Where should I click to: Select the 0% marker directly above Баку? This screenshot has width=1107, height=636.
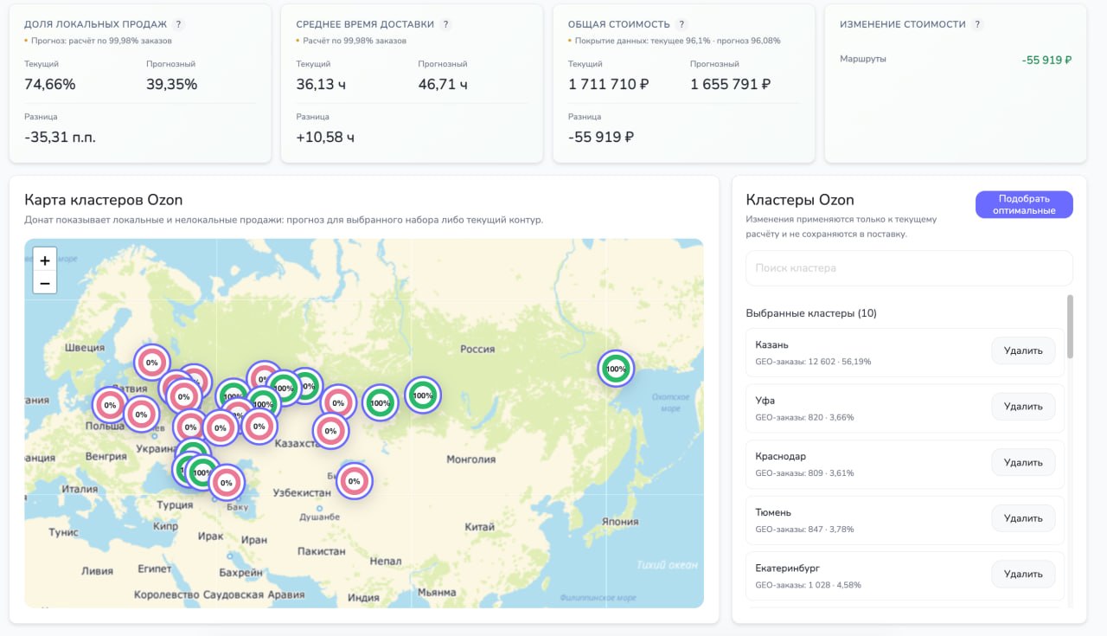tap(227, 483)
